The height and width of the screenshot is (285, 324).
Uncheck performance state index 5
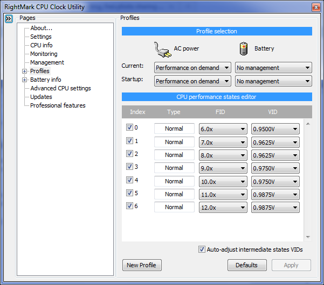click(129, 193)
